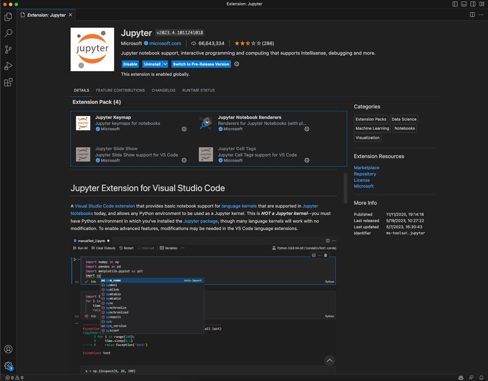This screenshot has width=488, height=381.
Task: Open the Search view in activity bar
Action: (x=8, y=33)
